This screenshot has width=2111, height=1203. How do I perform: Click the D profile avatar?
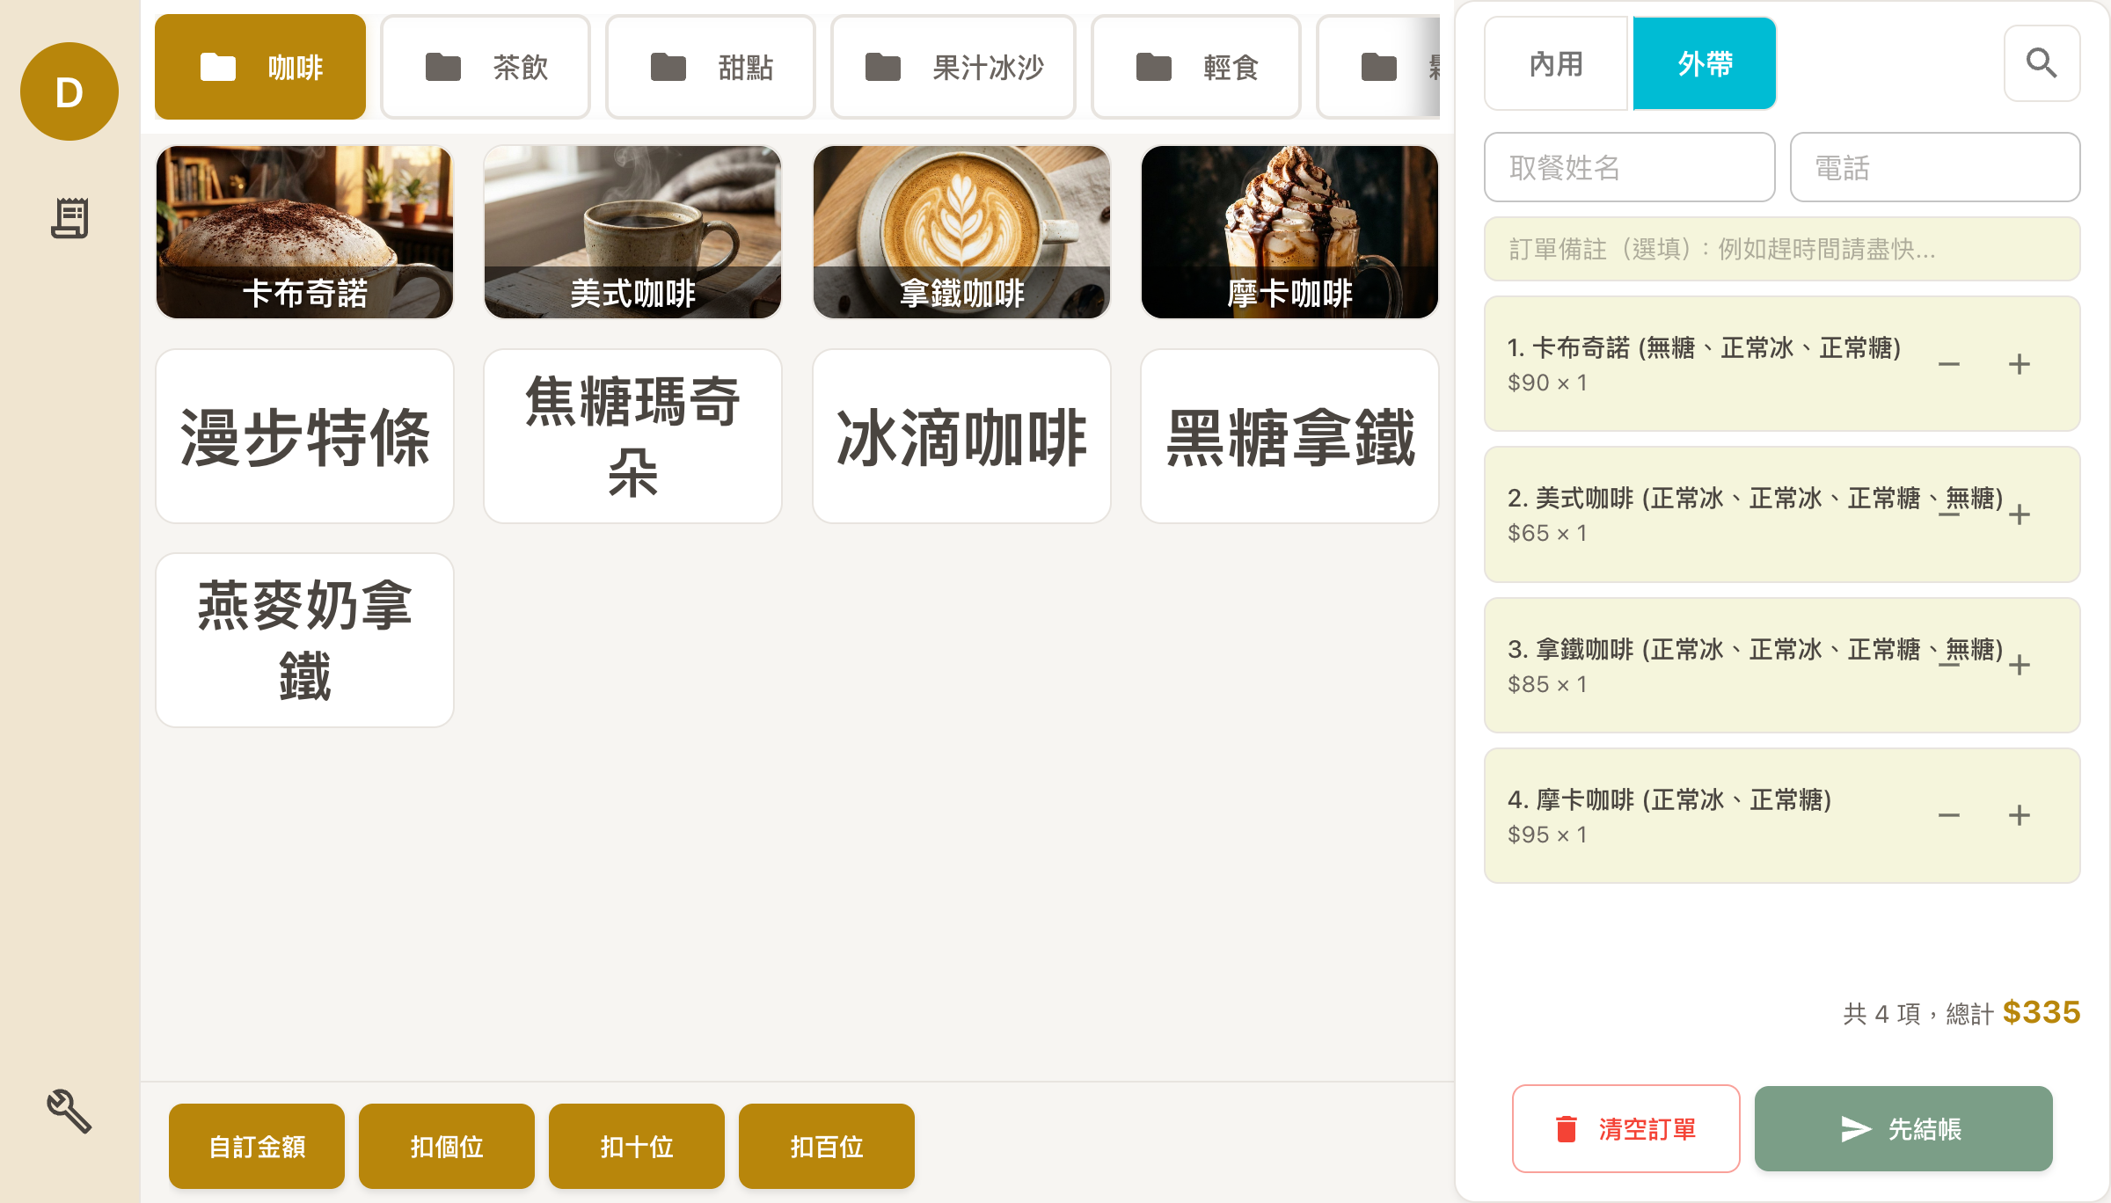pyautogui.click(x=69, y=91)
